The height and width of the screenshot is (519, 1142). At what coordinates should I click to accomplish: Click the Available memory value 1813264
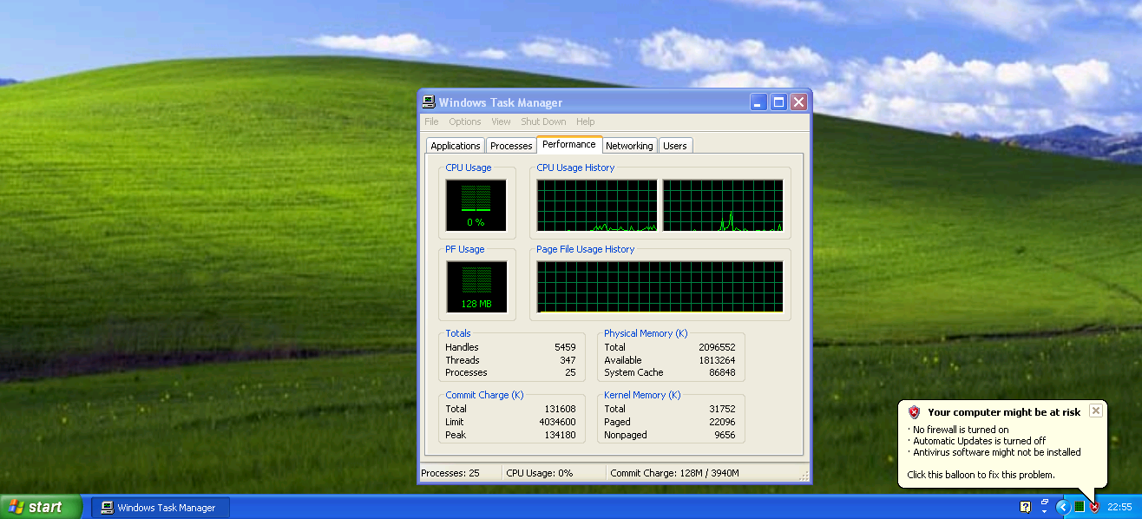click(717, 360)
